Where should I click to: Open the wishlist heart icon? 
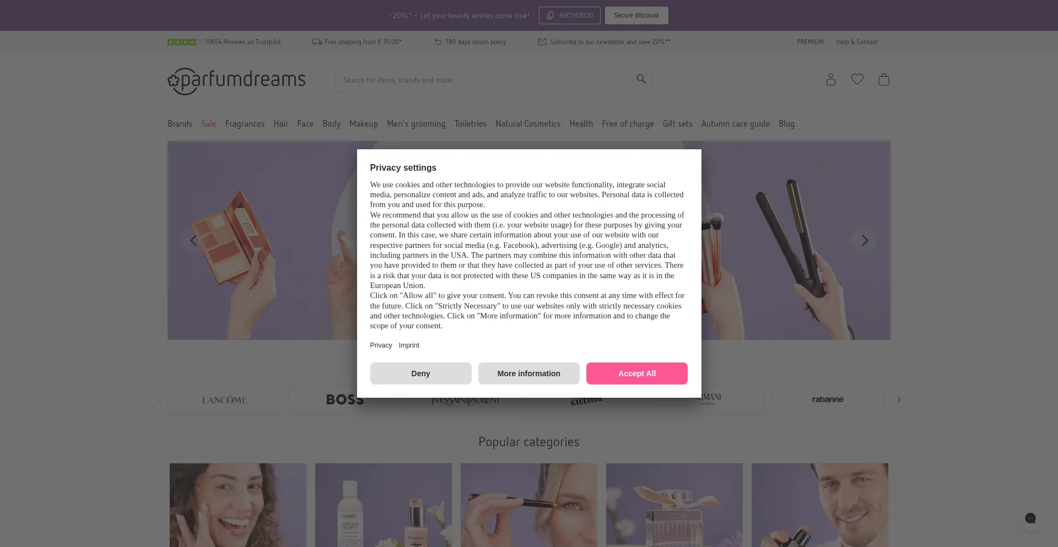857,79
